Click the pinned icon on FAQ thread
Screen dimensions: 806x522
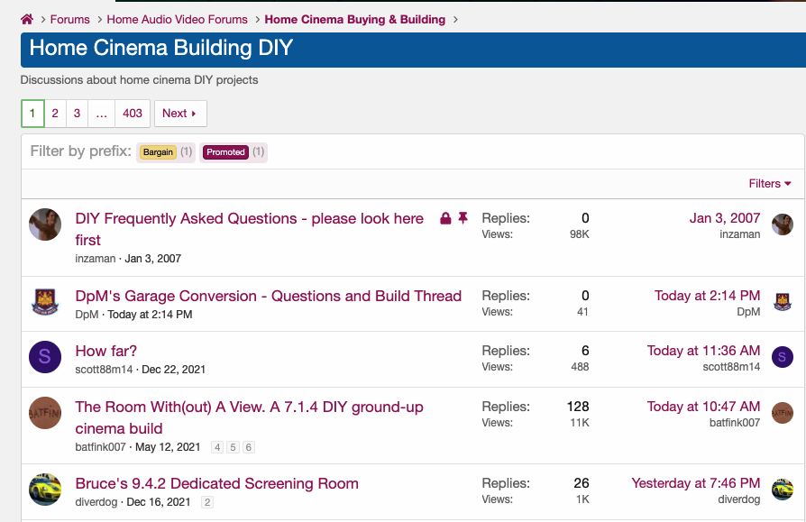[463, 218]
